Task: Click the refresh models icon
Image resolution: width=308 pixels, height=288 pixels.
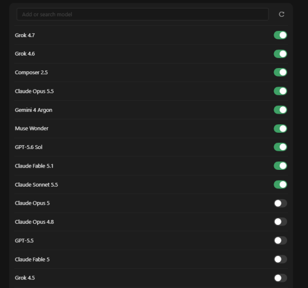Action: coord(282,14)
